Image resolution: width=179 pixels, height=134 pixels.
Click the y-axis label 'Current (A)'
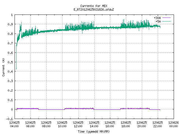click(3, 67)
